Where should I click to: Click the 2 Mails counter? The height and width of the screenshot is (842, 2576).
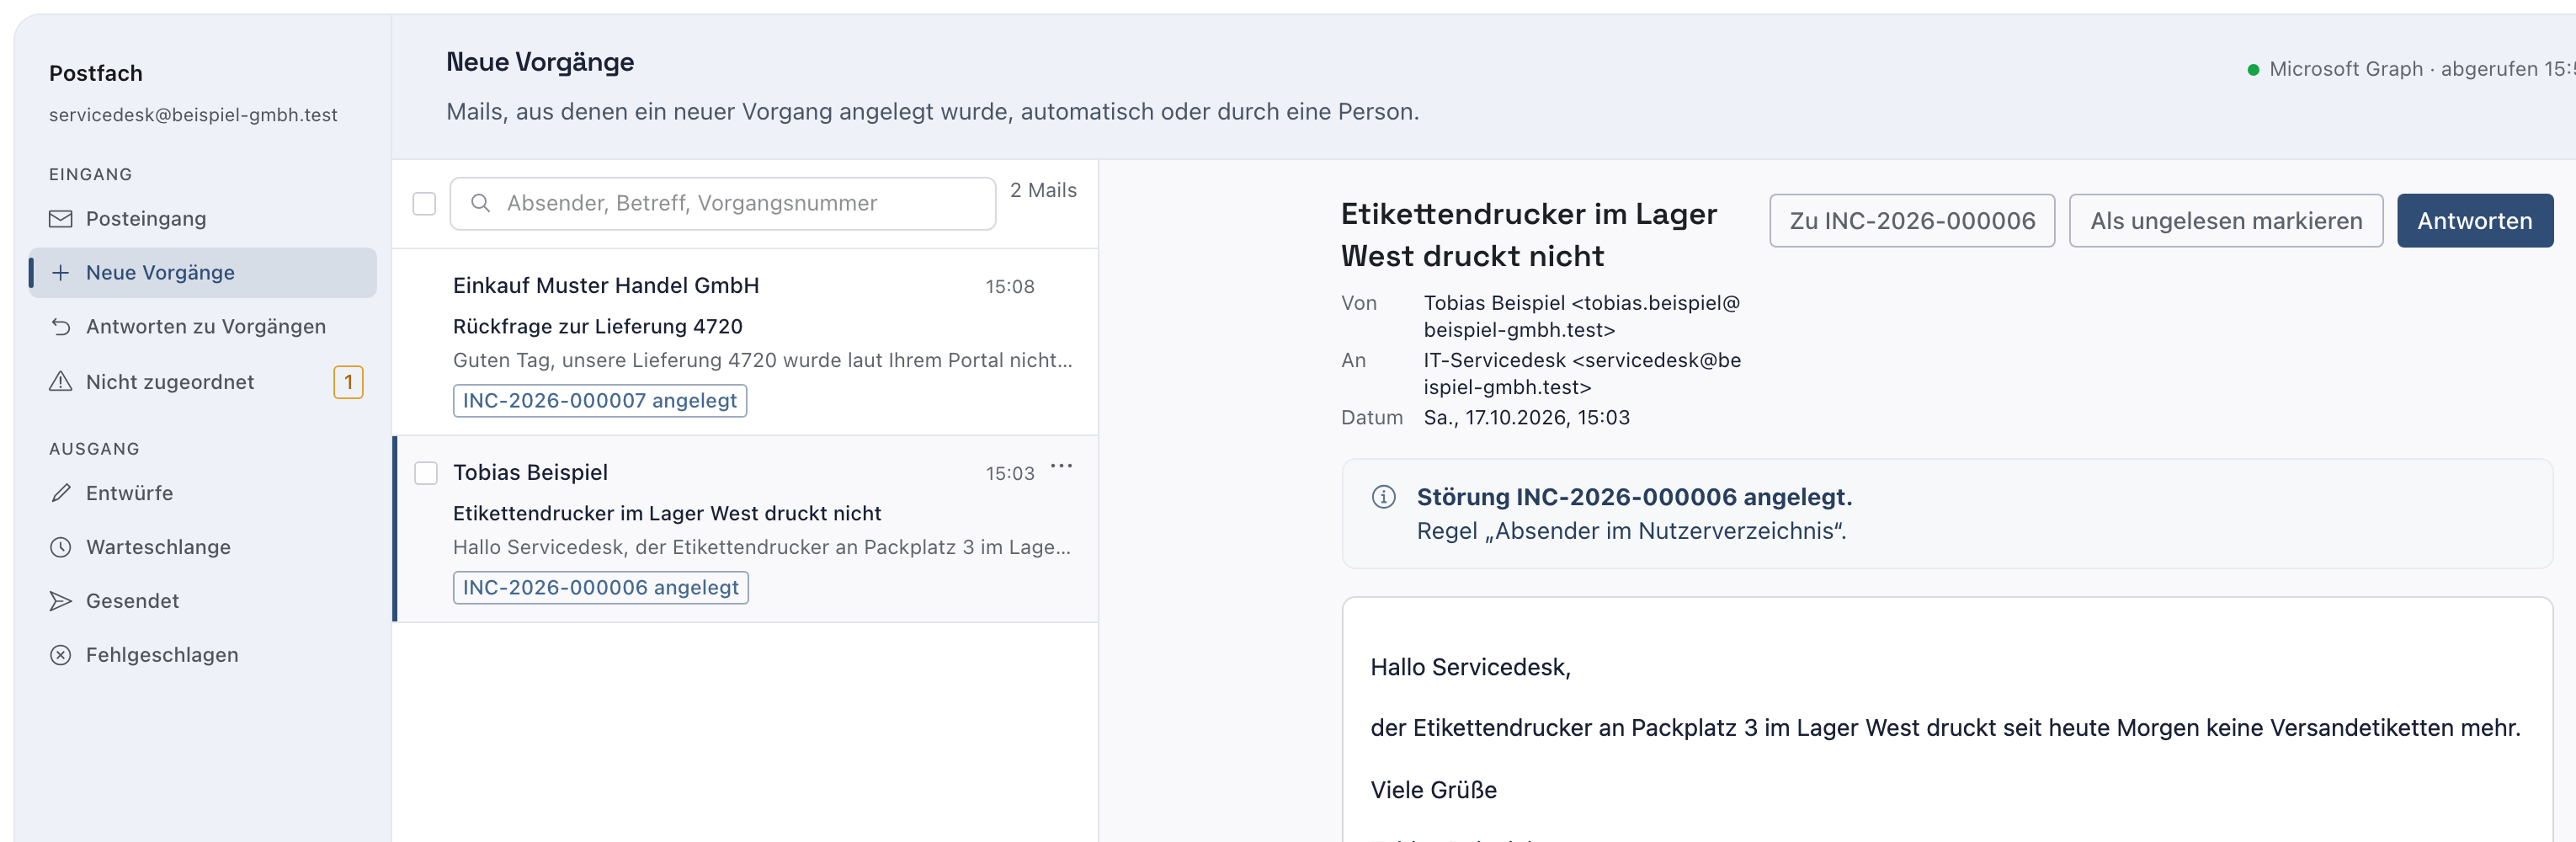click(x=1043, y=190)
